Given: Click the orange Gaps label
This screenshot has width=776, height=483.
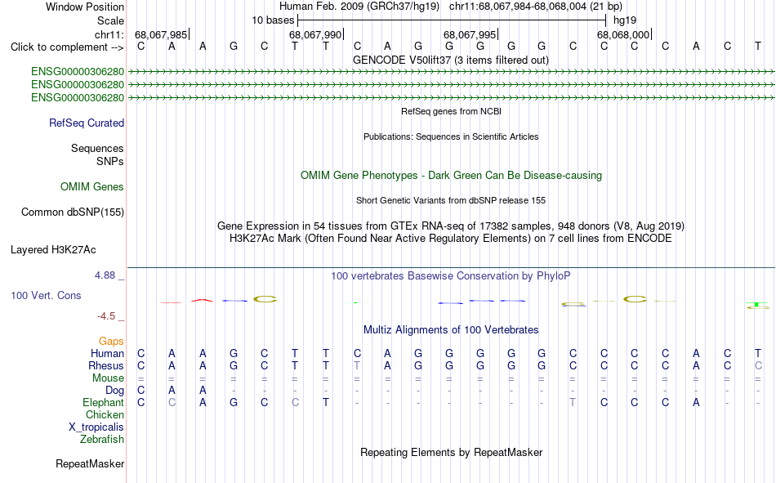Looking at the screenshot, I should (x=111, y=341).
